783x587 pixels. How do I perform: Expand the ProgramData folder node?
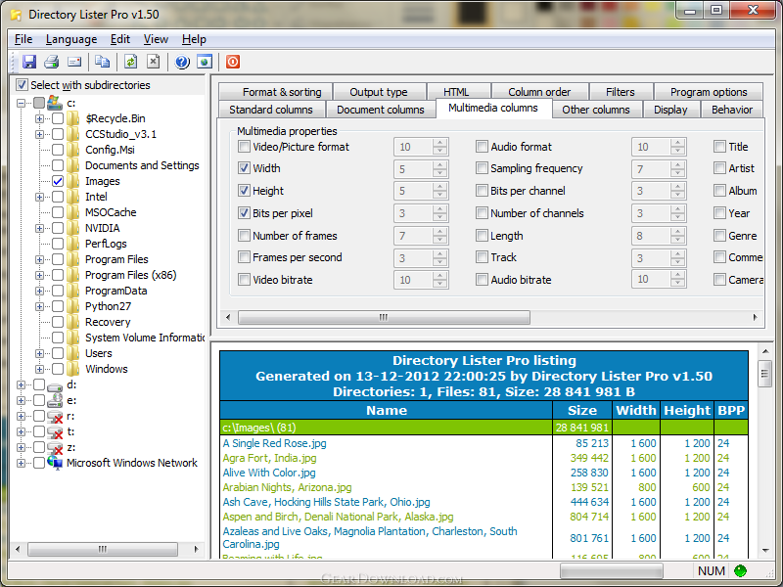click(39, 291)
